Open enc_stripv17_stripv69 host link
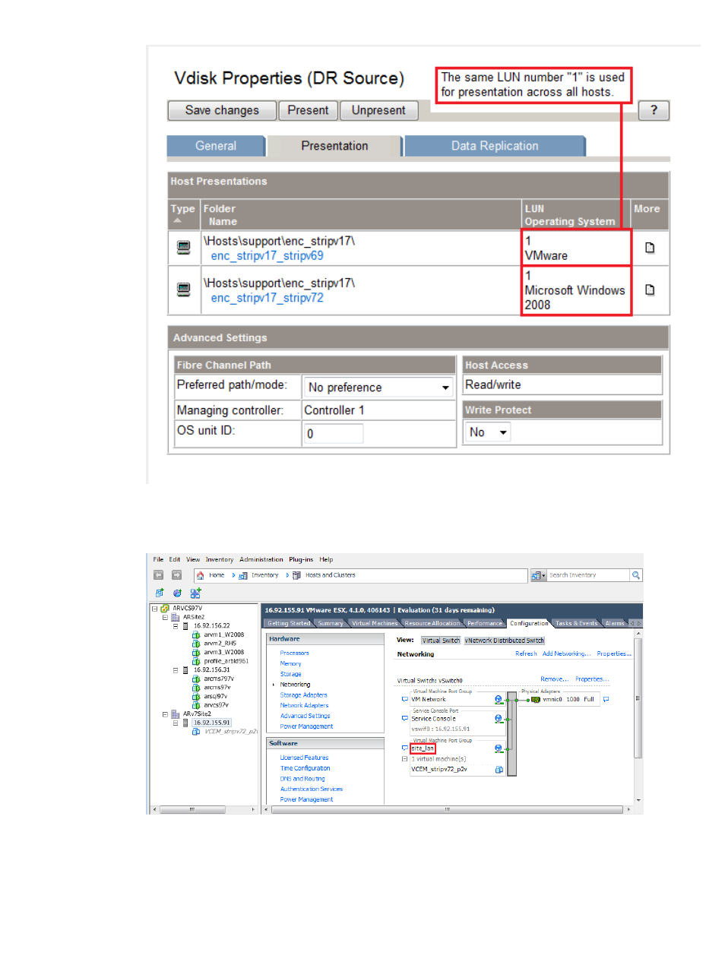Viewport: 725px width, 965px height. coord(267,256)
